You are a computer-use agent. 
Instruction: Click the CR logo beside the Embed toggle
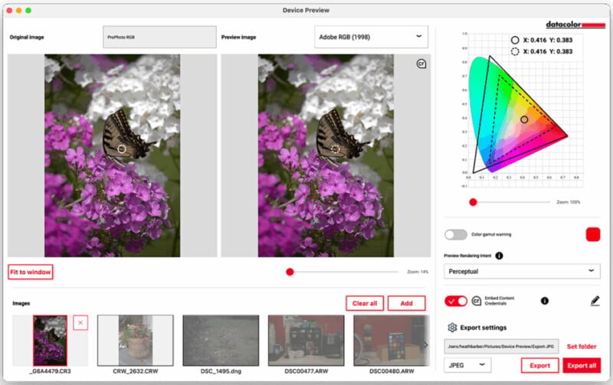(477, 301)
